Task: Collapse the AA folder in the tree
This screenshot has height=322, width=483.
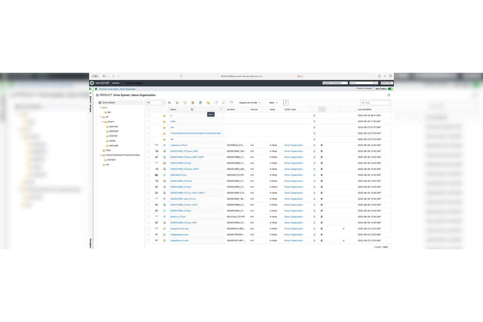Action: (101, 117)
